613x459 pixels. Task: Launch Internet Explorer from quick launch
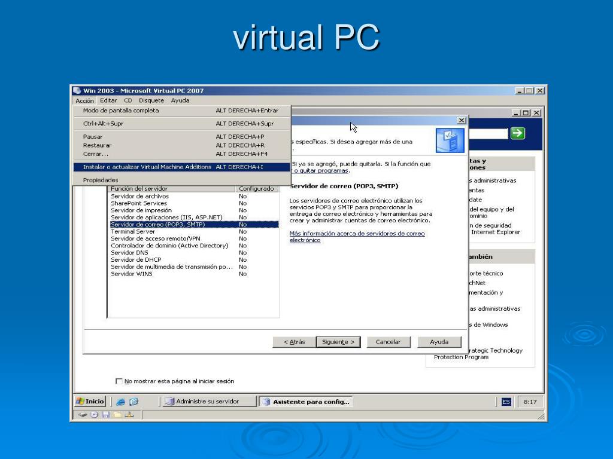click(x=121, y=402)
